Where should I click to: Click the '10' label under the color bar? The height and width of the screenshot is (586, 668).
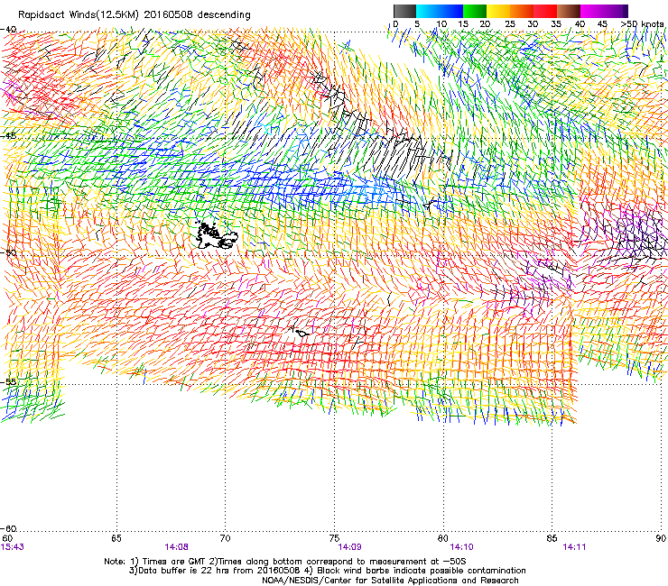tap(441, 24)
